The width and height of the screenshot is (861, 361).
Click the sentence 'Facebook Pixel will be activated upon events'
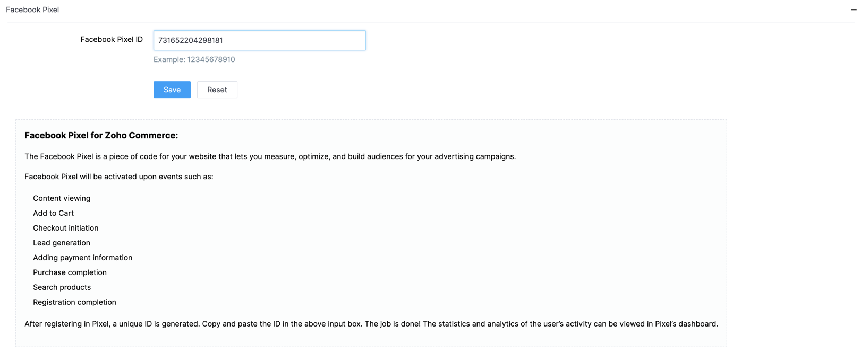tap(119, 177)
